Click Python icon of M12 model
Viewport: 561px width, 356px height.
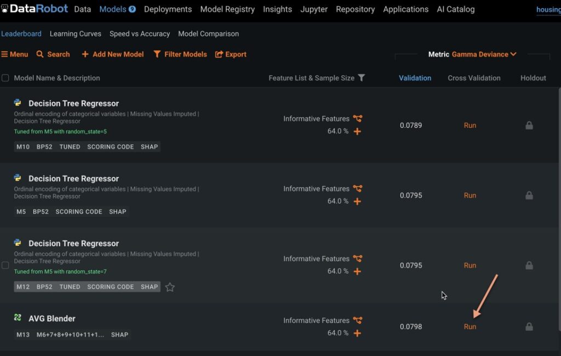(x=18, y=243)
